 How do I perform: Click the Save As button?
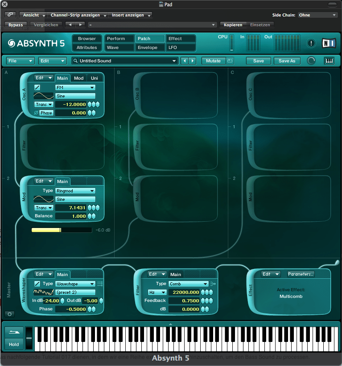[287, 61]
